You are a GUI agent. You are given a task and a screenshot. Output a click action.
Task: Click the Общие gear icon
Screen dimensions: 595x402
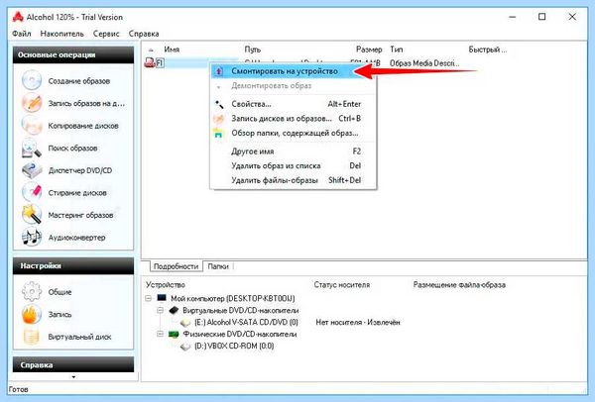pos(32,292)
